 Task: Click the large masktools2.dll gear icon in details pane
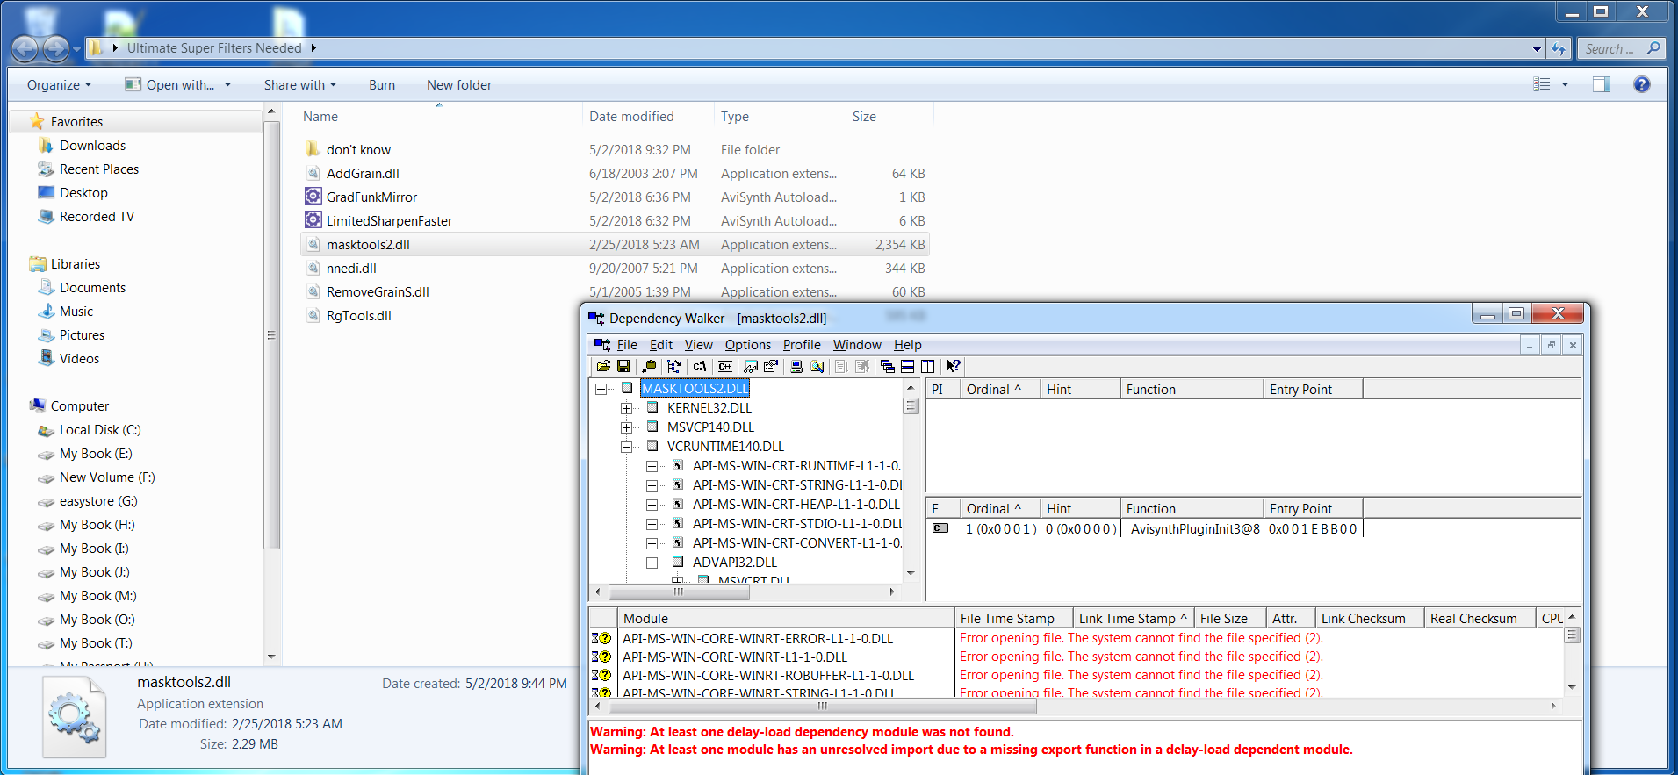click(74, 719)
